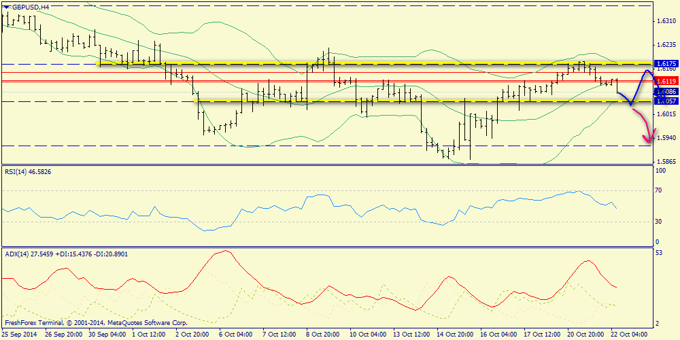Click the 1.5865 price axis label
Image resolution: width=680 pixels, height=340 pixels.
click(666, 161)
